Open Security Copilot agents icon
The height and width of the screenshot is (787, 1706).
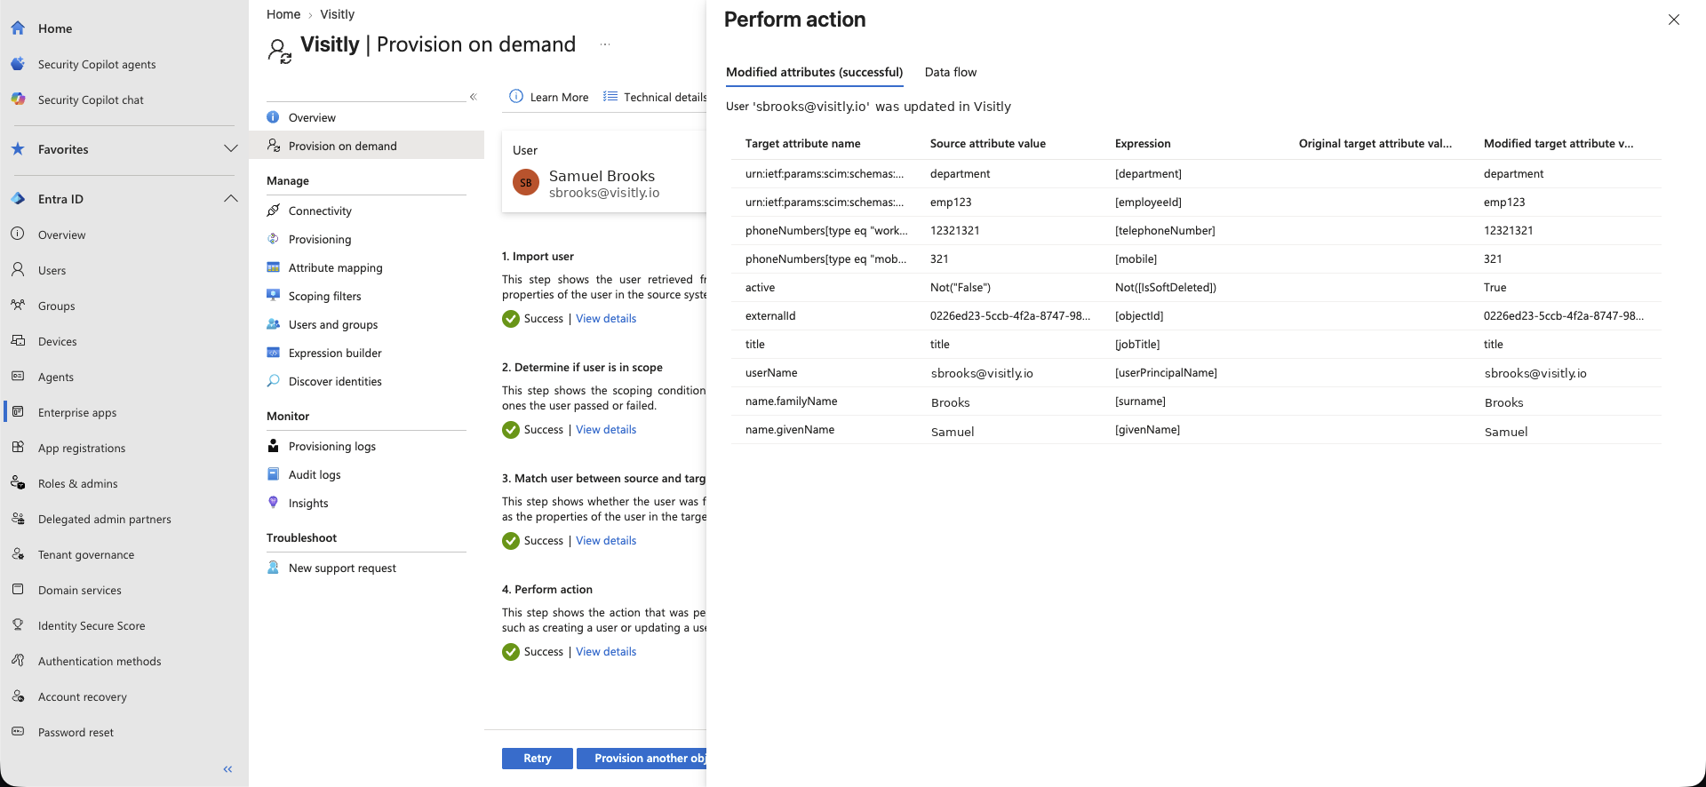18,64
